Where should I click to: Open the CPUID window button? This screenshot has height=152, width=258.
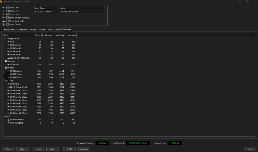click(69, 149)
